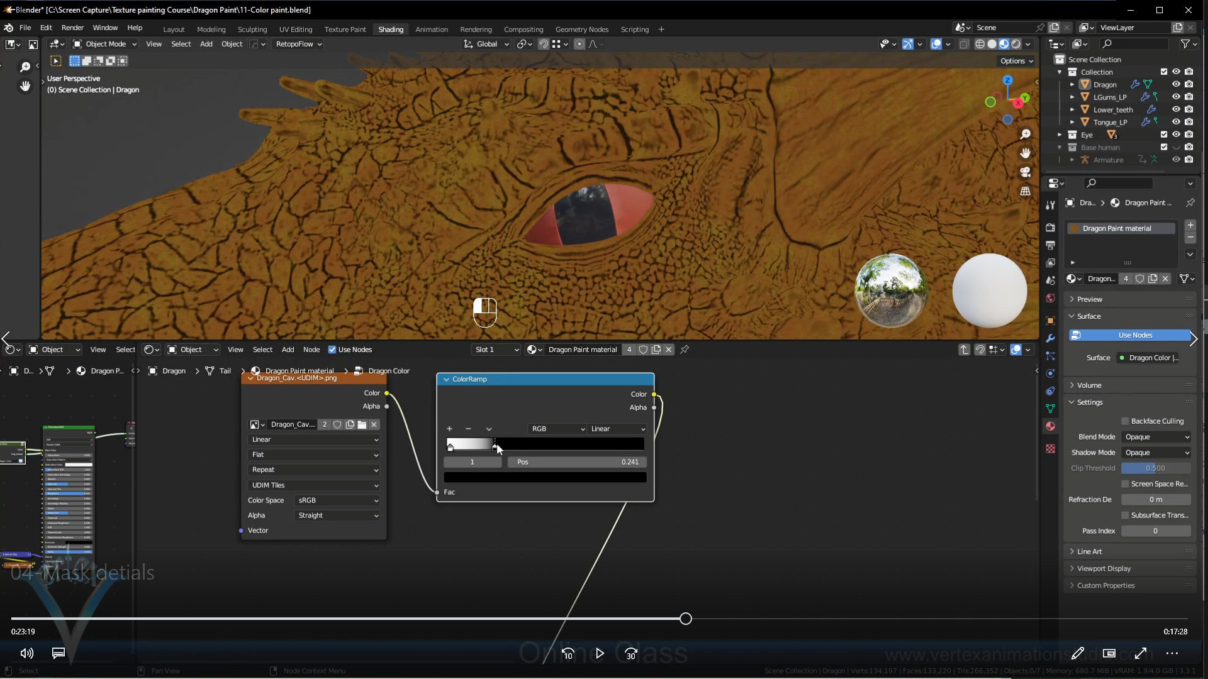Expand the Preview panel
The width and height of the screenshot is (1208, 679).
(1089, 299)
